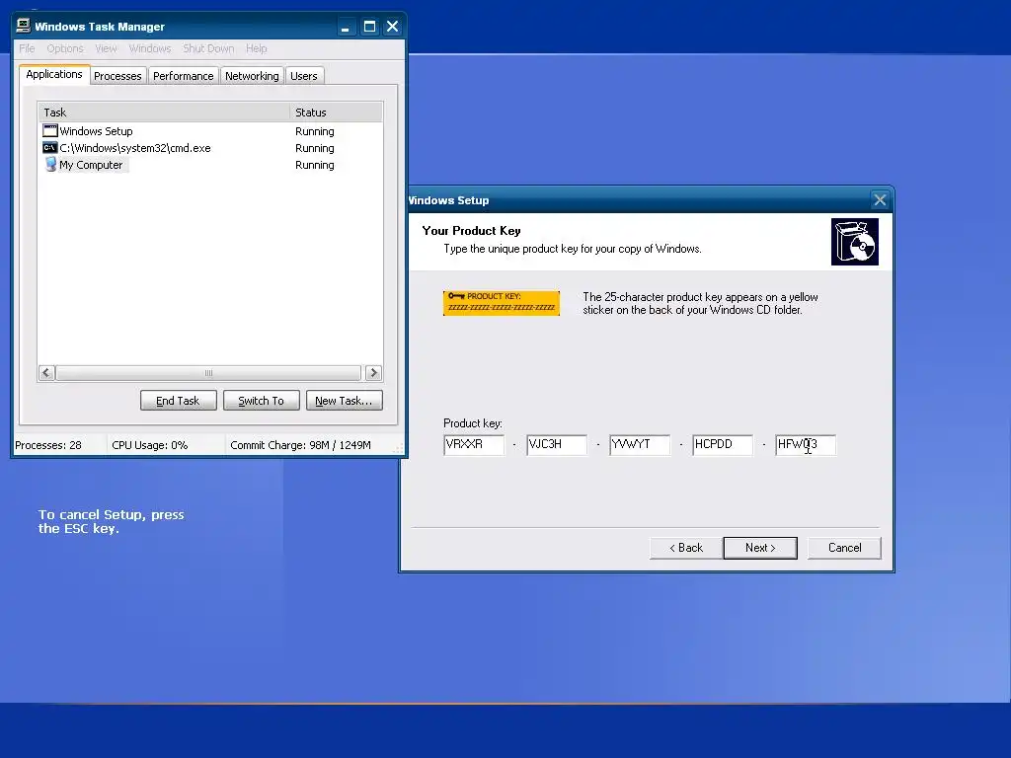Click the fifth product key field HFWQ3
The width and height of the screenshot is (1011, 758).
(806, 445)
